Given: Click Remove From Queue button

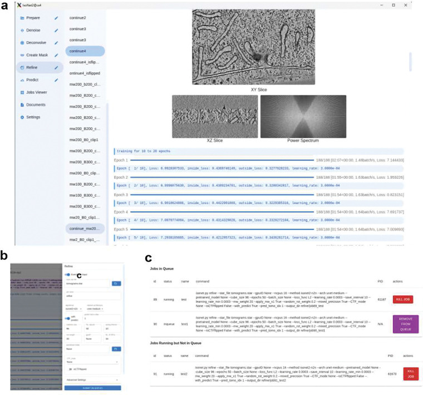Looking at the screenshot, I should [x=405, y=324].
